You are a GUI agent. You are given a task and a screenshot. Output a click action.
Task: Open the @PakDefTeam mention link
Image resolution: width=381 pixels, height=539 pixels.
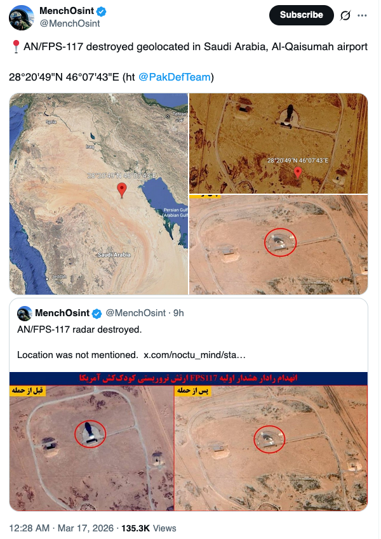(x=175, y=77)
